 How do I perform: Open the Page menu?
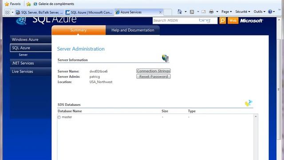tap(227, 12)
